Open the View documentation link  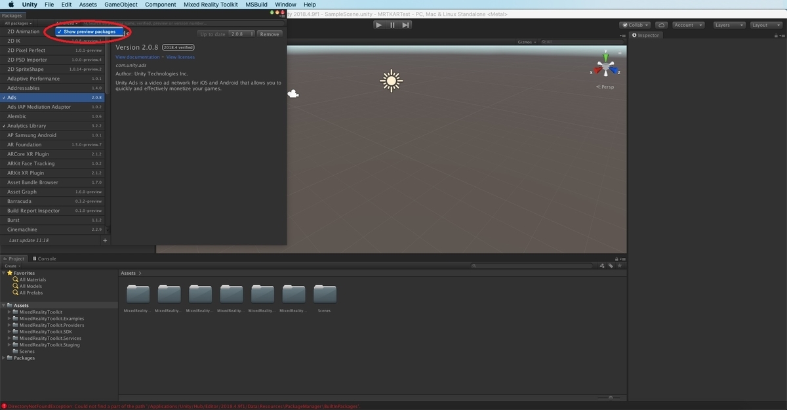(138, 57)
